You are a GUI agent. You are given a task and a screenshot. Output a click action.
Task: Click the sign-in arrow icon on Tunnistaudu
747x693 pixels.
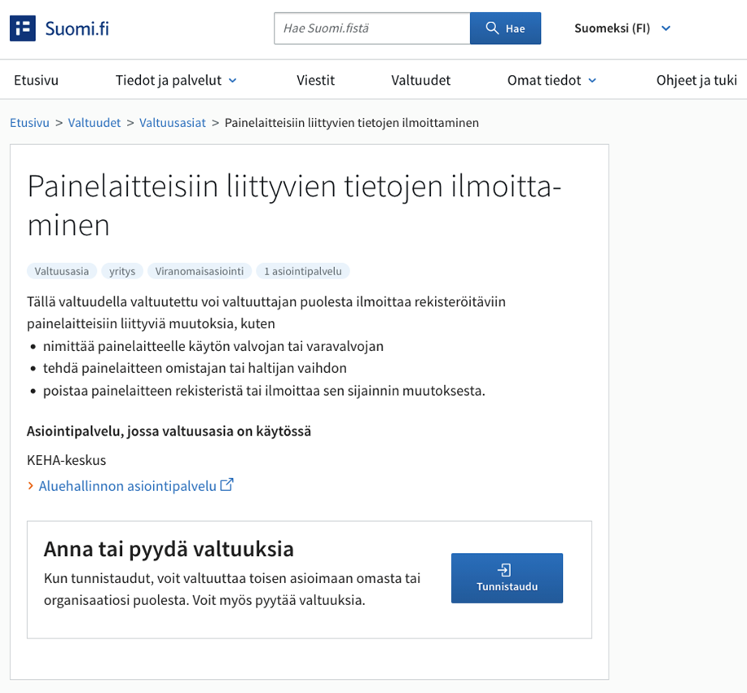click(504, 568)
